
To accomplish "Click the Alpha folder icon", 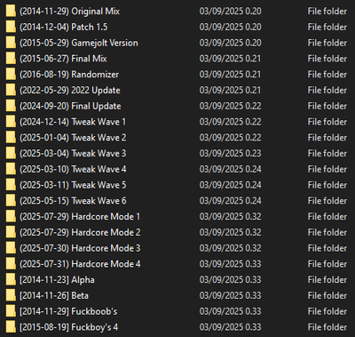I will (11, 280).
